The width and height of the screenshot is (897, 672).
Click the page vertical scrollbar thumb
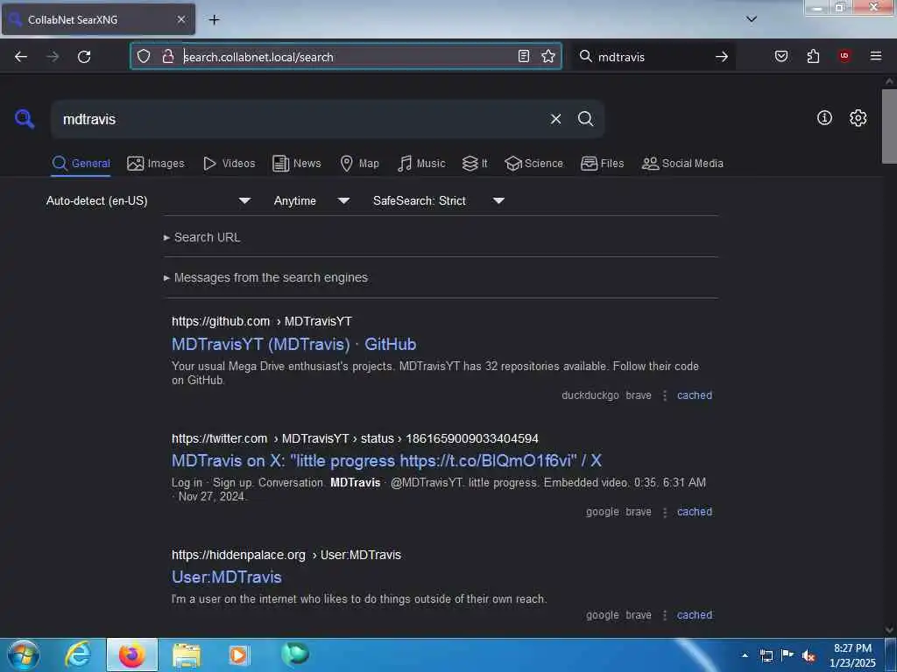889,126
